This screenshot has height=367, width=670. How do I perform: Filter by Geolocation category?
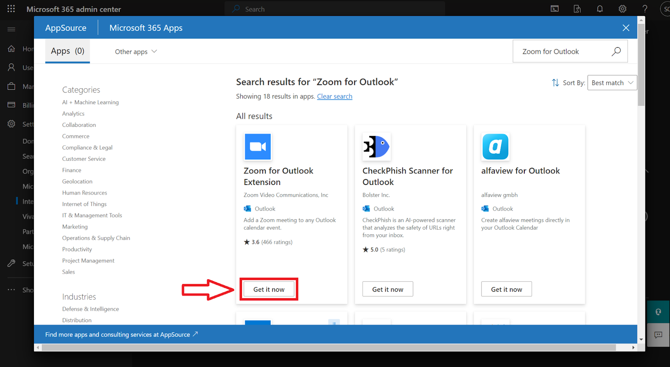(x=77, y=181)
